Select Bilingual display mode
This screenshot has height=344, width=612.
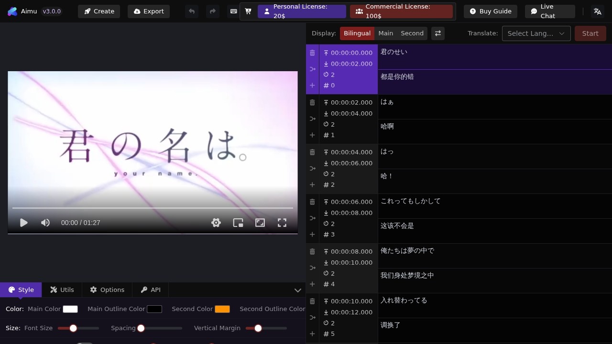click(x=357, y=33)
